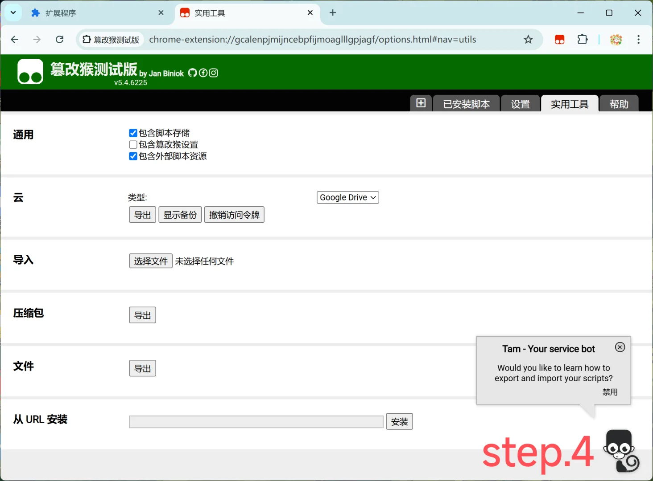Click the v5.4.6225 version text
Image resolution: width=653 pixels, height=481 pixels.
pos(131,82)
